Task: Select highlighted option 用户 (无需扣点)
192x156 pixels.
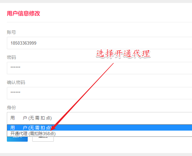Action: click(99, 128)
